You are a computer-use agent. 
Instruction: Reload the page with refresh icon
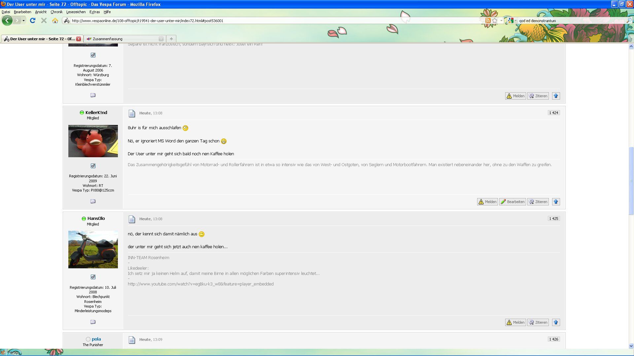(x=33, y=20)
